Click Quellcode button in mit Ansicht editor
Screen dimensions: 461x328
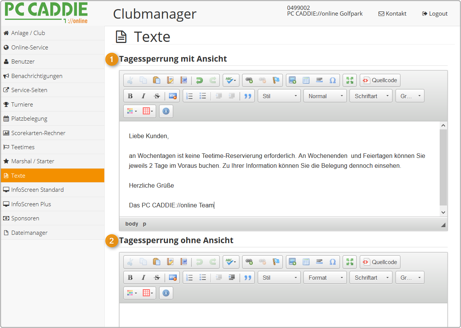tap(380, 80)
